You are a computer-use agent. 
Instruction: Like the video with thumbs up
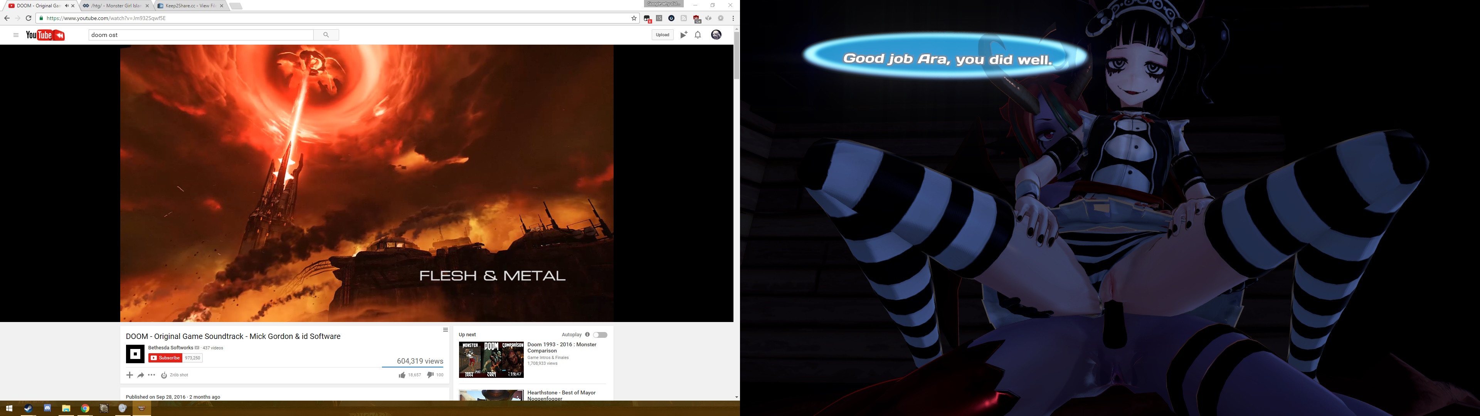tap(402, 375)
